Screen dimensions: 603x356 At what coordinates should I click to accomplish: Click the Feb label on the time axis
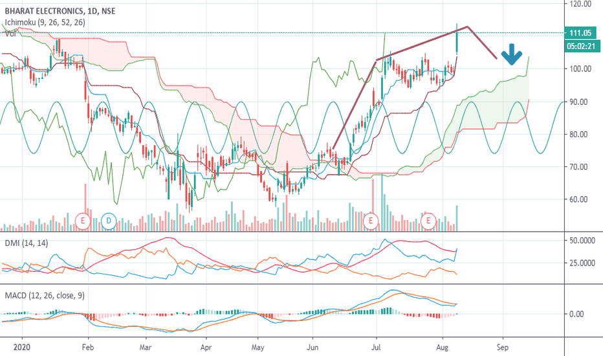point(88,347)
